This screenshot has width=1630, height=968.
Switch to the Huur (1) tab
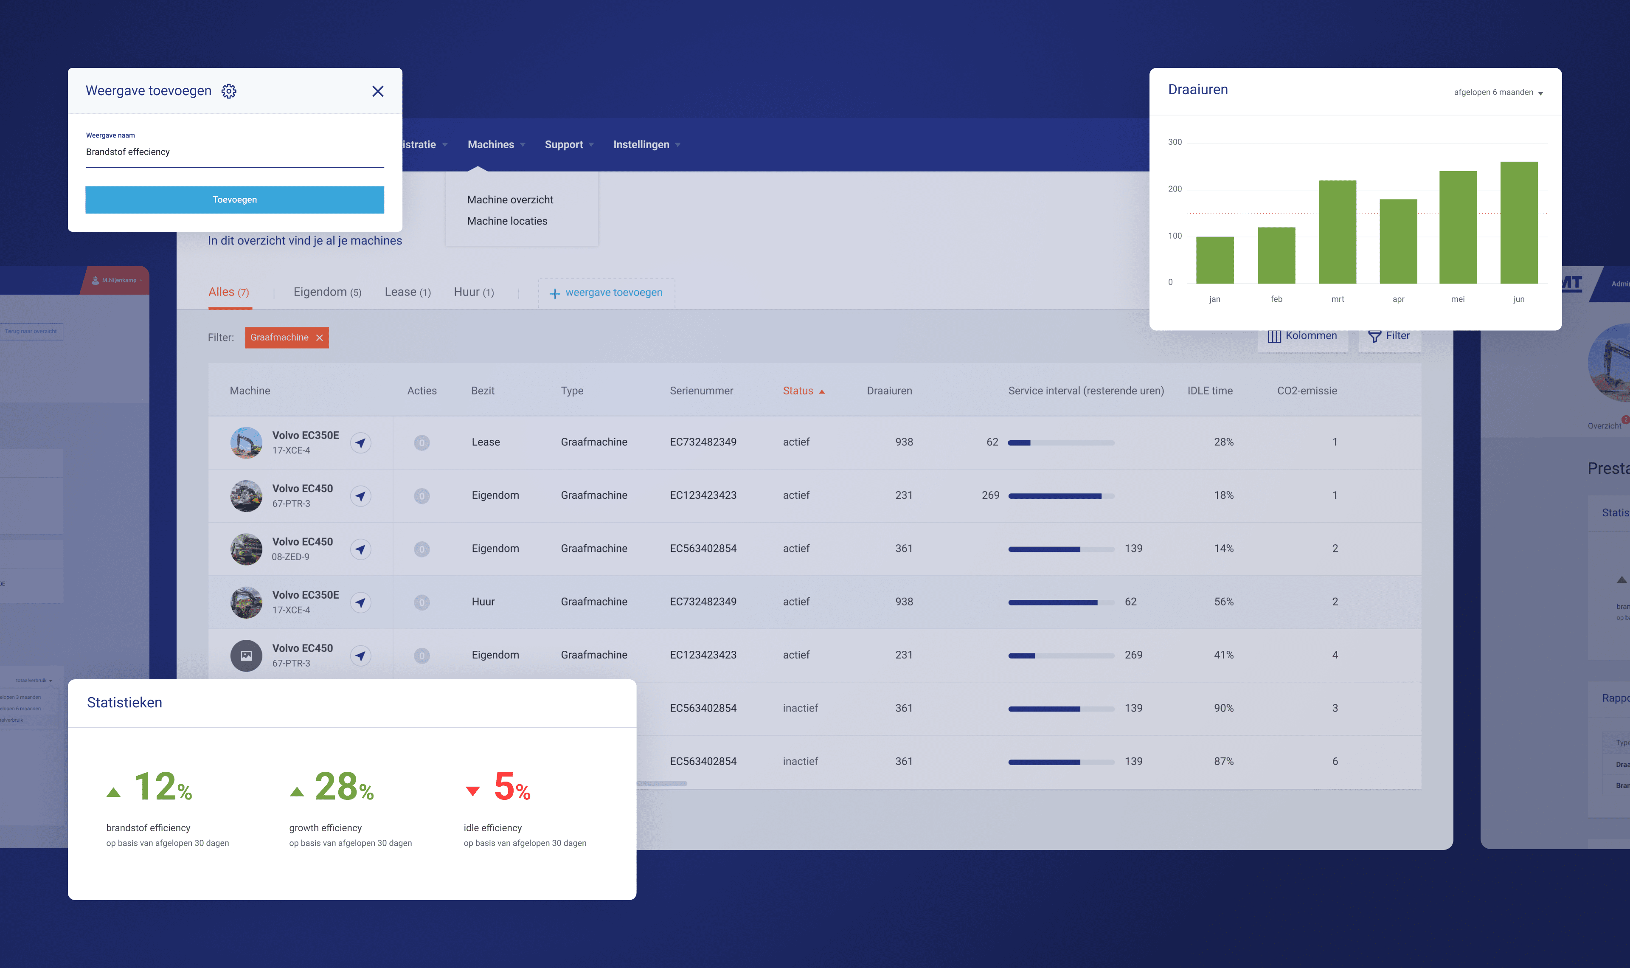point(473,292)
